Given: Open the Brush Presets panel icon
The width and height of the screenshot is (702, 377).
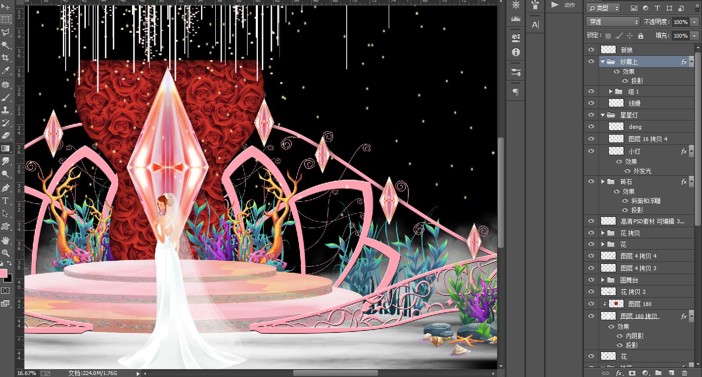Looking at the screenshot, I should click(516, 72).
